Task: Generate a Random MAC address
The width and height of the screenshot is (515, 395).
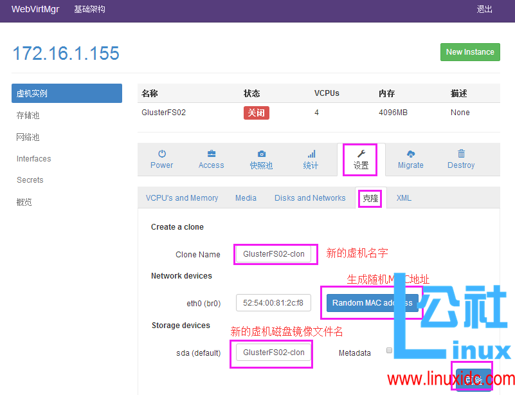Action: pyautogui.click(x=372, y=302)
